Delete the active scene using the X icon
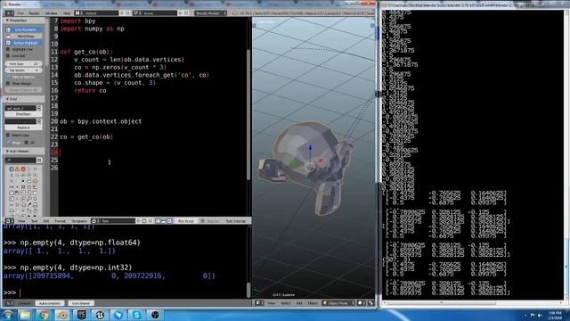This screenshot has height=321, width=570. point(186,13)
